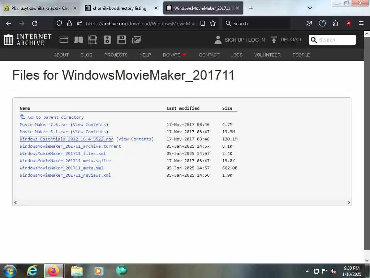Open the Video film icon in Archive nav
The height and width of the screenshot is (278, 370).
click(x=93, y=40)
